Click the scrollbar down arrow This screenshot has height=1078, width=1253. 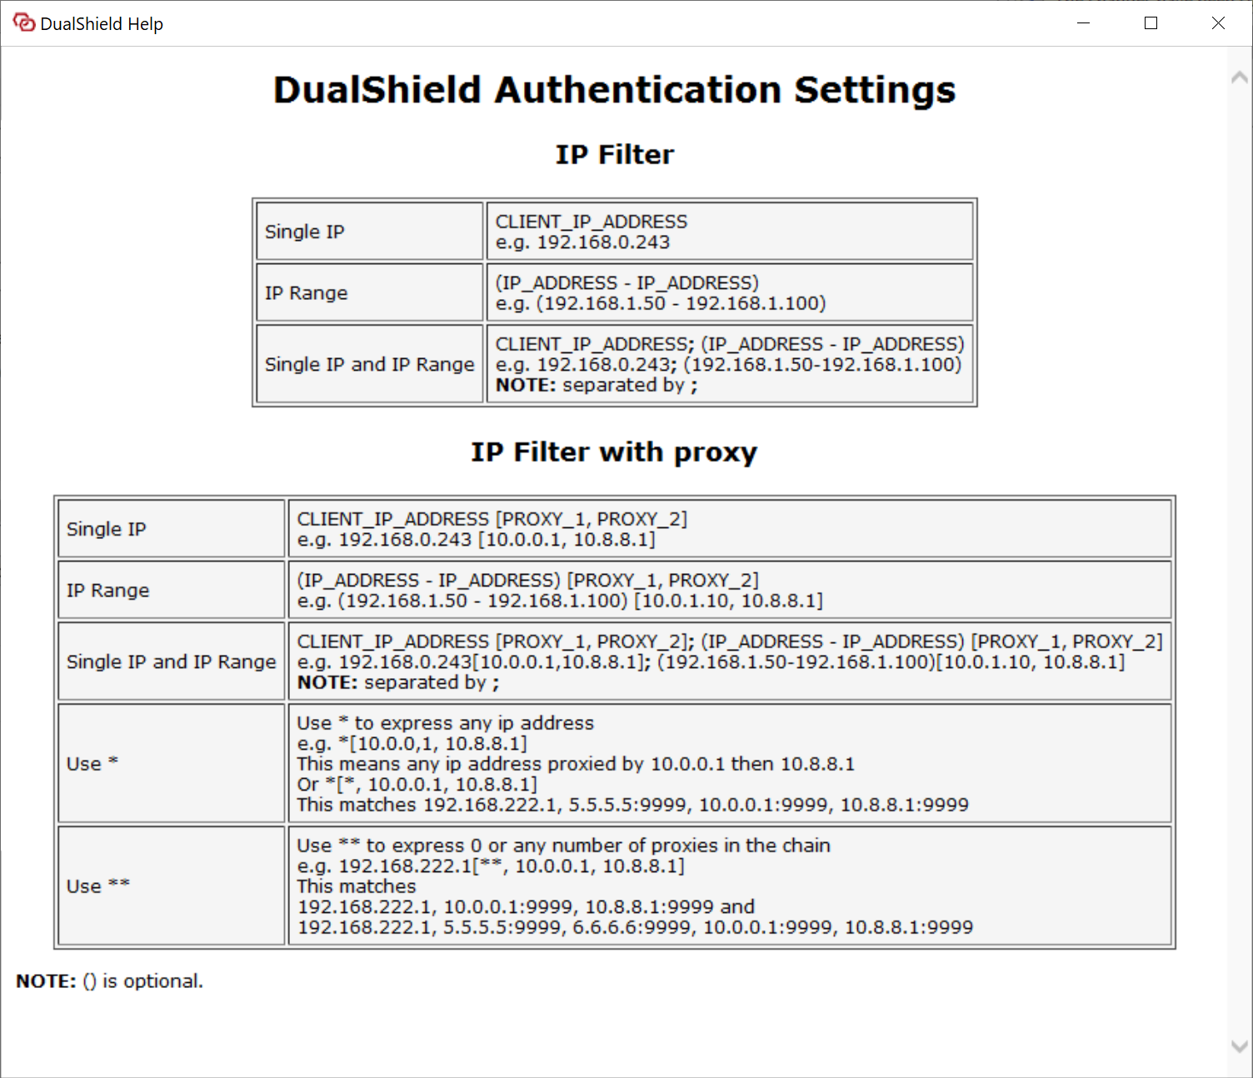(x=1240, y=1047)
